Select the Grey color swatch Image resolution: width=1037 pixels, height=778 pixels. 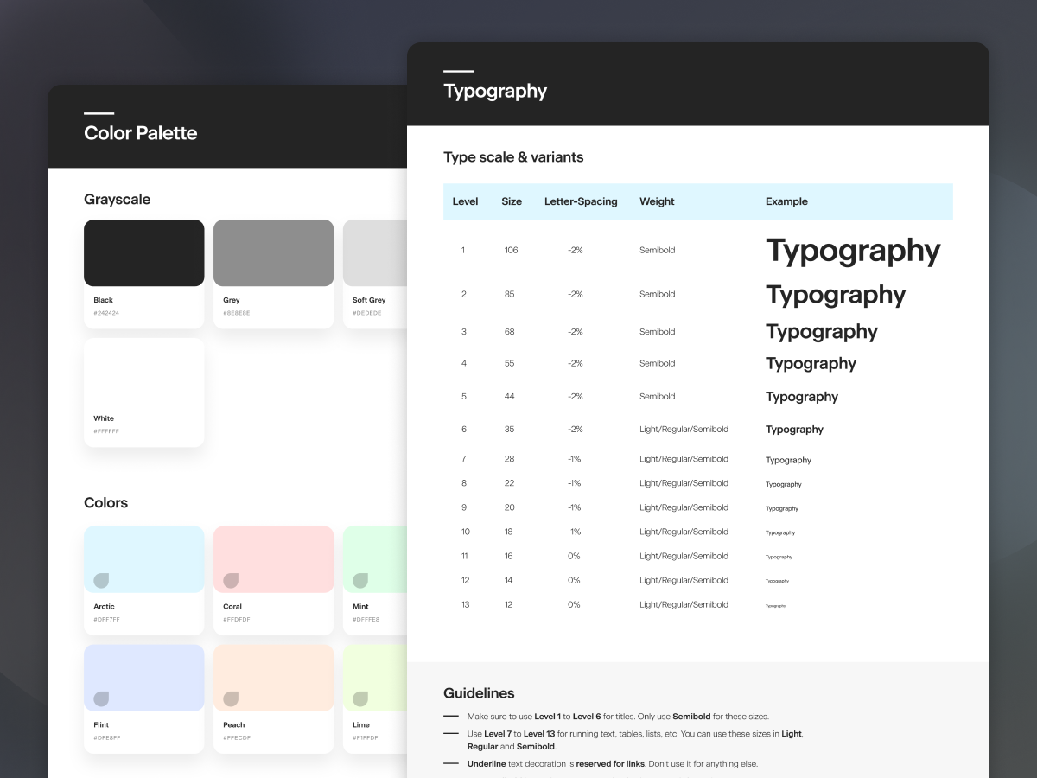pos(274,252)
